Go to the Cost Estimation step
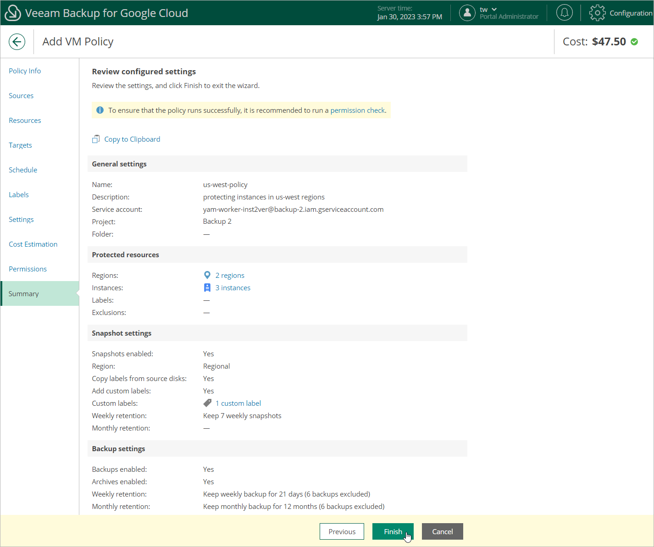Viewport: 654px width, 547px height. point(33,244)
